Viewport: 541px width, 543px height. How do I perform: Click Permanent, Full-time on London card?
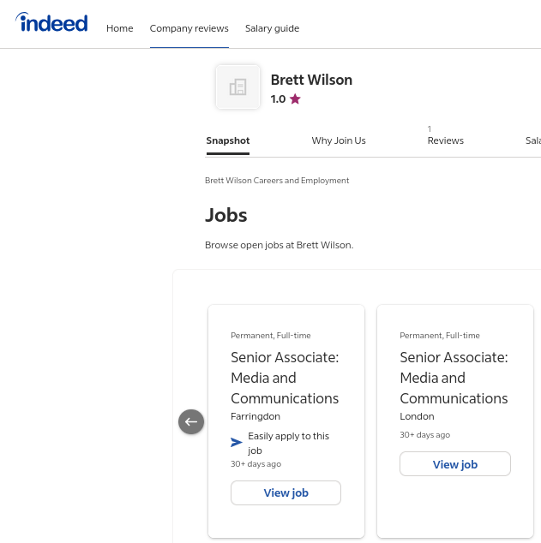[x=440, y=336]
